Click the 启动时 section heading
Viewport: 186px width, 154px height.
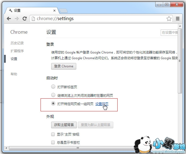tap(52, 78)
